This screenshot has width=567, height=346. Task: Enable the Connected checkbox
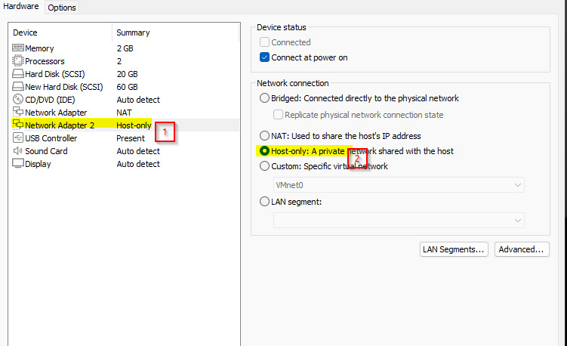(x=265, y=42)
